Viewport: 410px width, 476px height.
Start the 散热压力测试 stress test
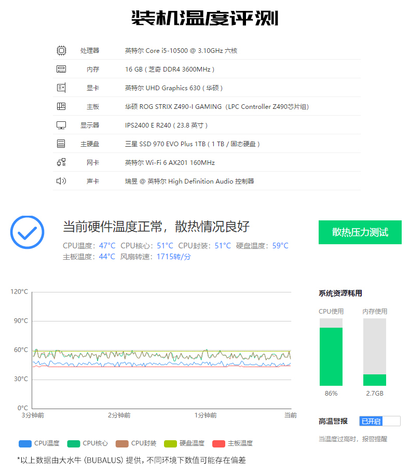pyautogui.click(x=360, y=232)
